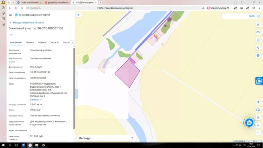Switch to the Сервисы tab
Screen dimensions: 263x148
(30, 42)
